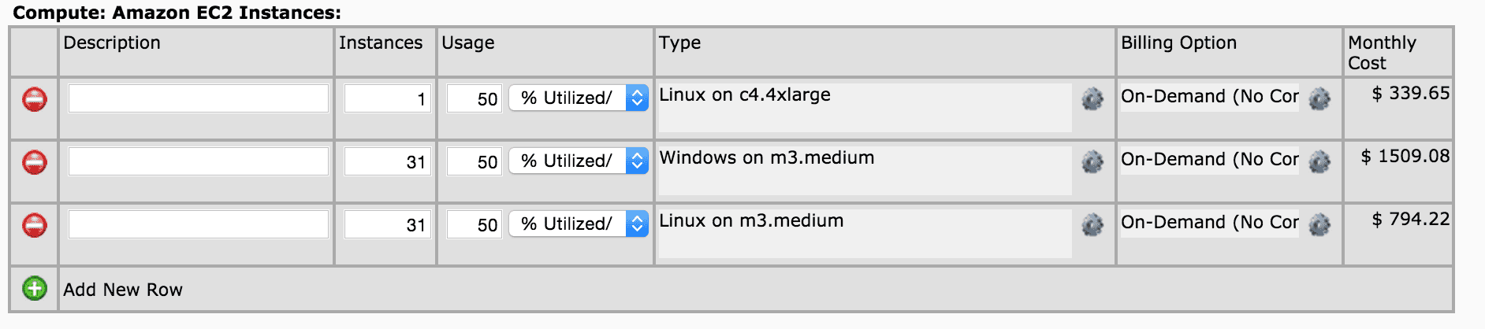
Task: Click On-Demand billing option for c4.4xlarge row
Action: click(1209, 97)
